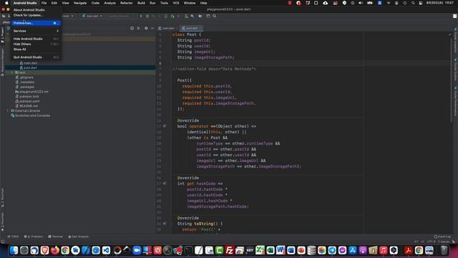The image size is (458, 258).
Task: Select pubspec.lock in the Project tree
Action: pos(27,97)
